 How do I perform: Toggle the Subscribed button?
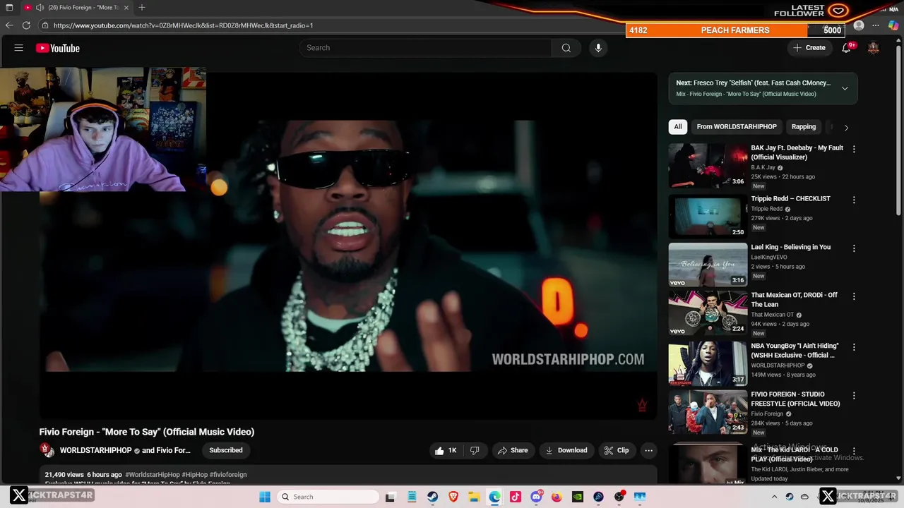point(226,450)
